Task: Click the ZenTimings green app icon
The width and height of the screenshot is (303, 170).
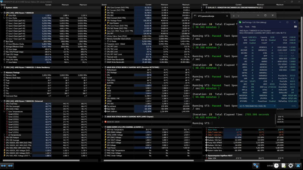Action: click(x=240, y=22)
